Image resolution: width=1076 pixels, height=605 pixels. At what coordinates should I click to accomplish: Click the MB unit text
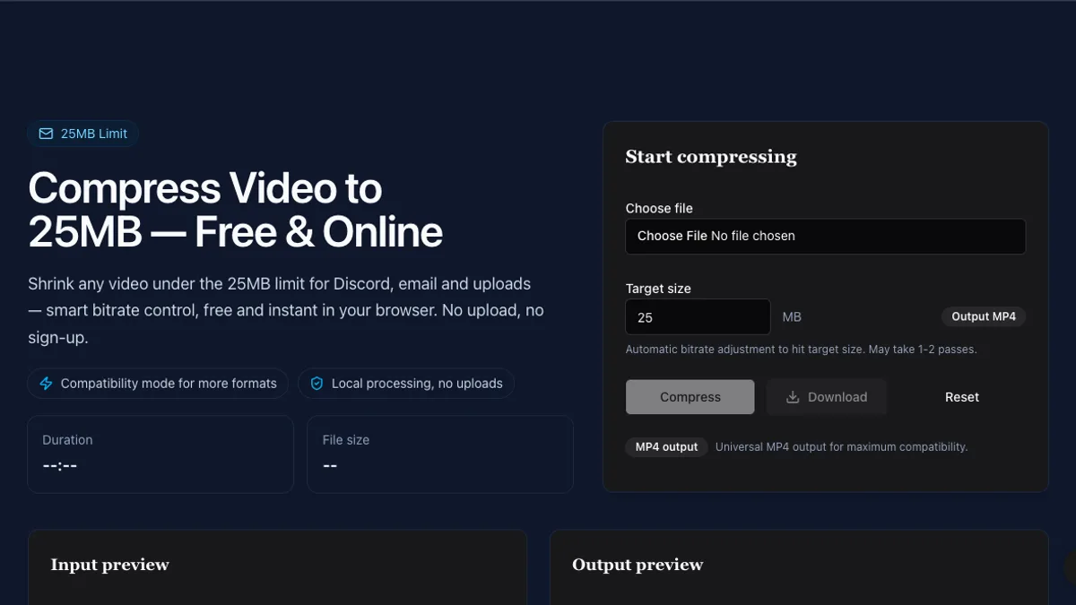(x=792, y=317)
